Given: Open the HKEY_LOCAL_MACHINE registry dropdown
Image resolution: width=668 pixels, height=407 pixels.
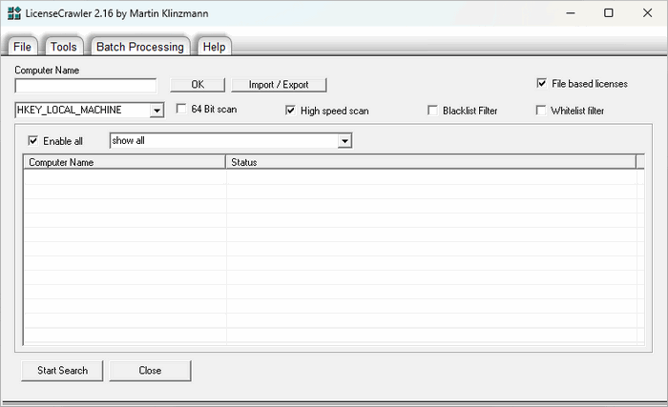Looking at the screenshot, I should pyautogui.click(x=157, y=111).
